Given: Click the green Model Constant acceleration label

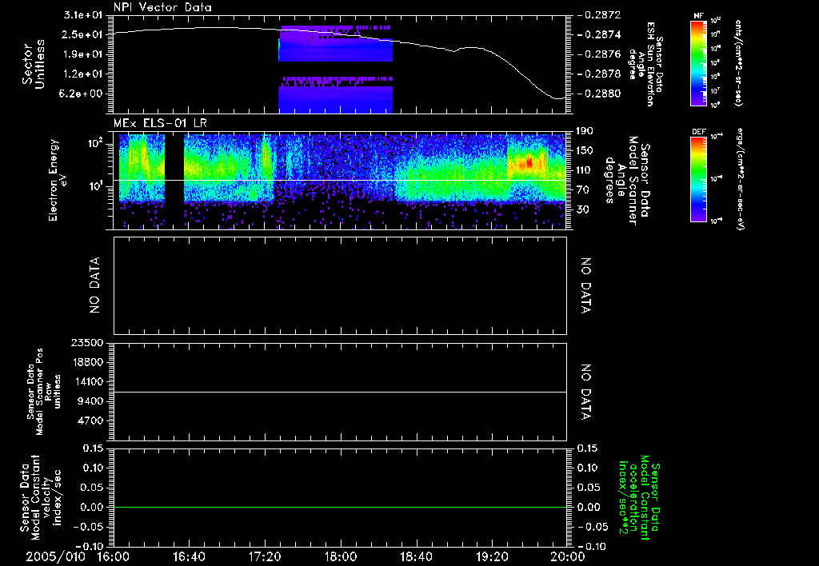Looking at the screenshot, I should pyautogui.click(x=639, y=499).
